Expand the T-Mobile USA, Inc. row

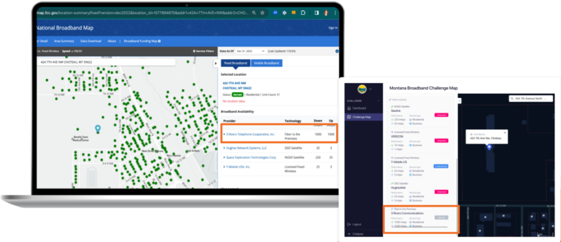tap(224, 166)
